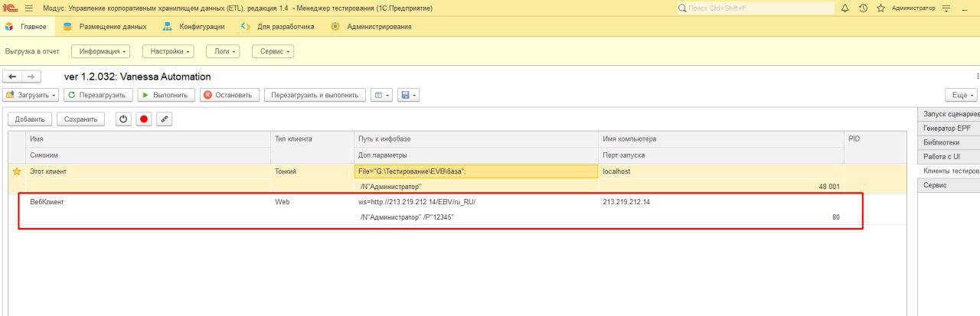The height and width of the screenshot is (316, 980).
Task: Go forward with the right arrow
Action: (x=31, y=77)
